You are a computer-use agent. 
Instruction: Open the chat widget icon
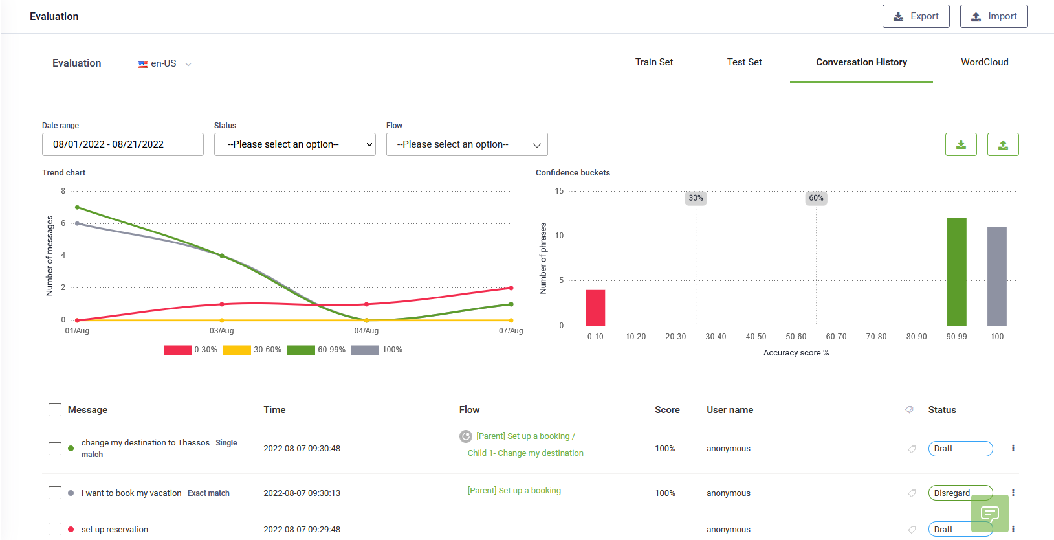click(989, 514)
